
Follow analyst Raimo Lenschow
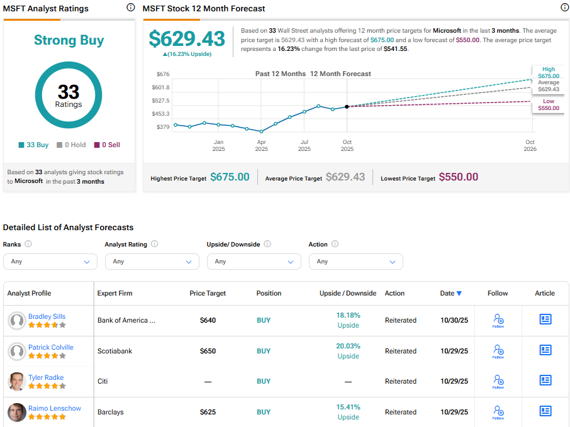coord(498,412)
